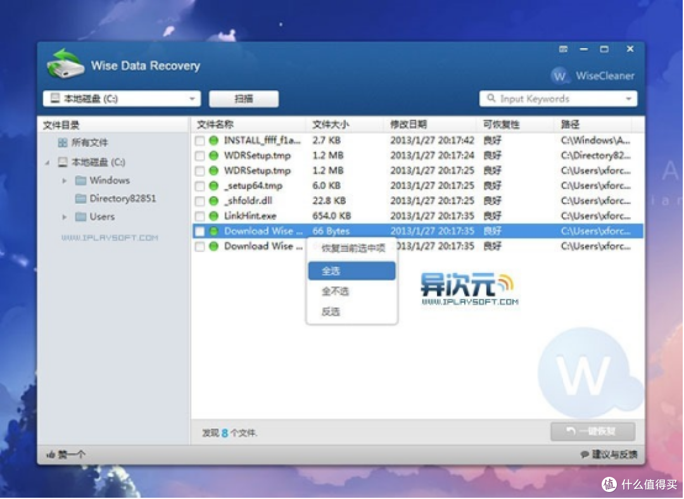Tick the _shfoldr.dll checkbox
This screenshot has height=499, width=684.
[x=199, y=201]
